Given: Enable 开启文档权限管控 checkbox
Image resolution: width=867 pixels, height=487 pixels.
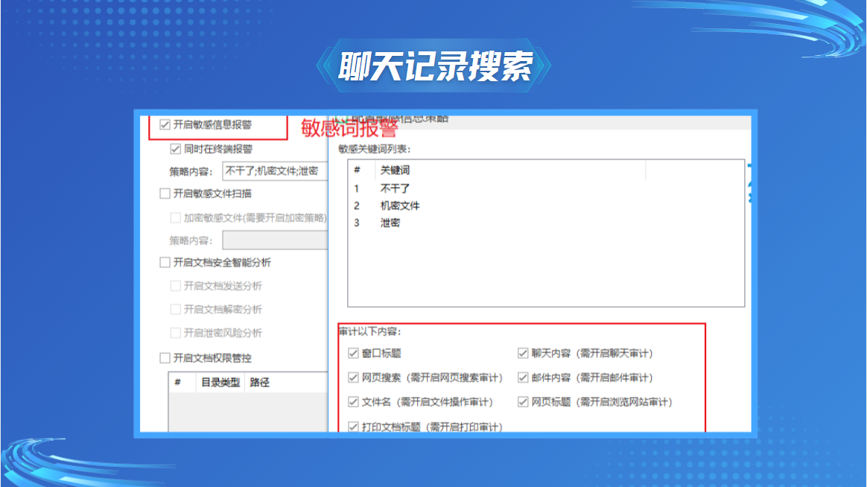Looking at the screenshot, I should pyautogui.click(x=165, y=357).
